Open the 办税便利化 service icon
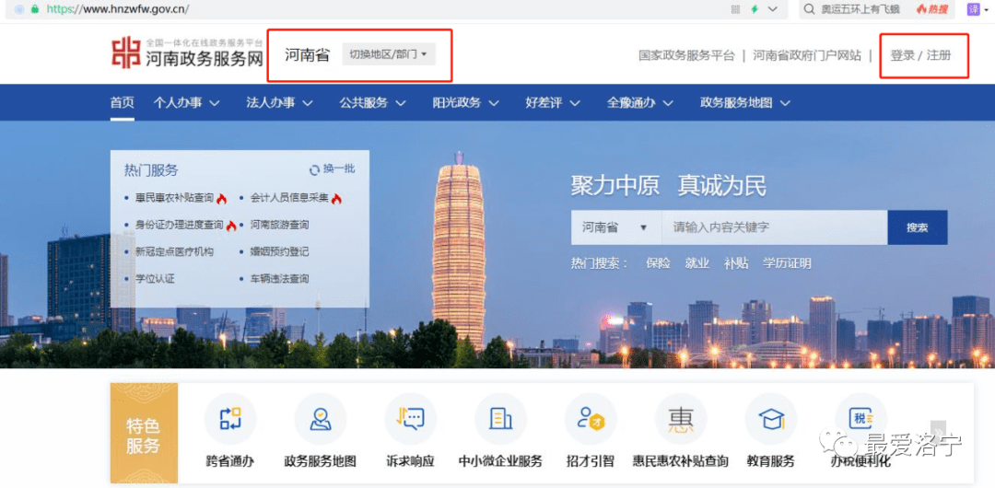Viewport: 995px width, 488px height. (x=861, y=420)
